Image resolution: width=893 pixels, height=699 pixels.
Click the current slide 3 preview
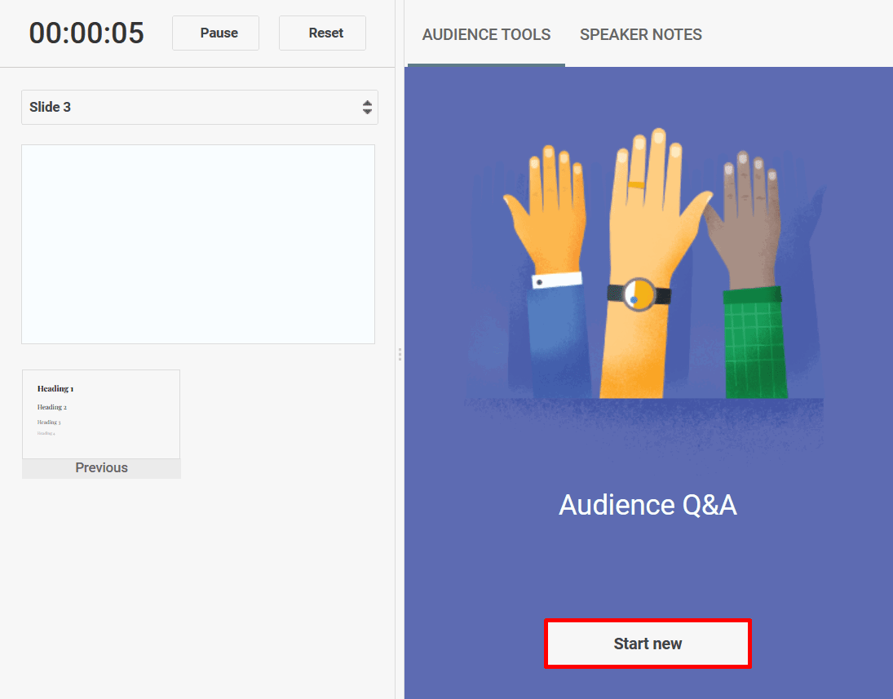coord(198,244)
